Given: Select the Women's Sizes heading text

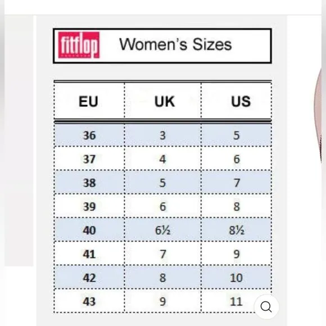Looking at the screenshot, I should [175, 44].
